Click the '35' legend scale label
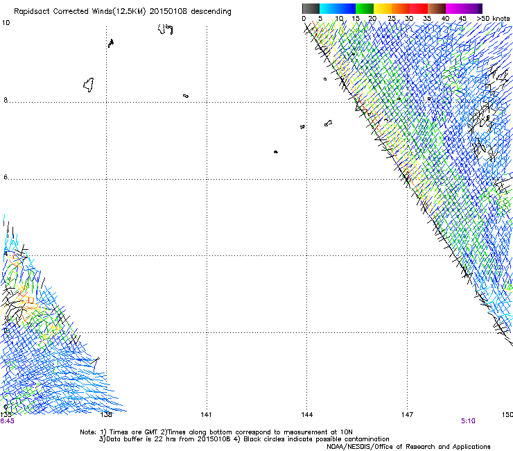This screenshot has height=451, width=513. (427, 18)
